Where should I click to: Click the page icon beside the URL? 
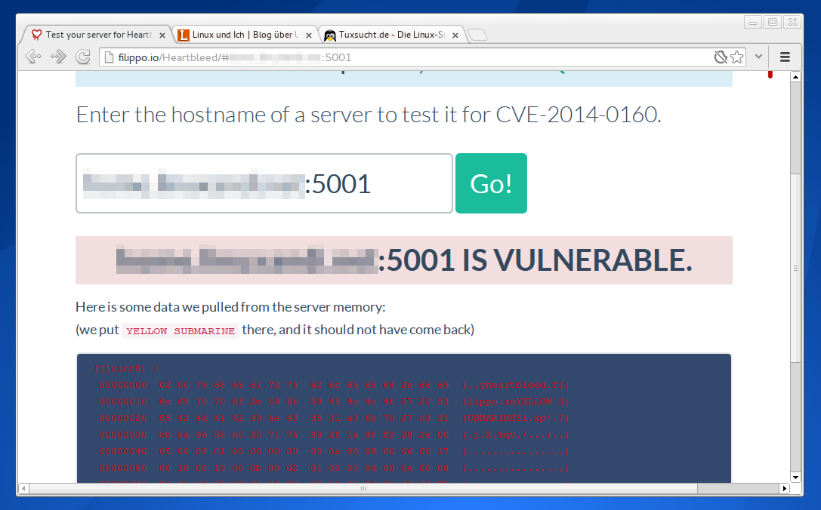109,57
